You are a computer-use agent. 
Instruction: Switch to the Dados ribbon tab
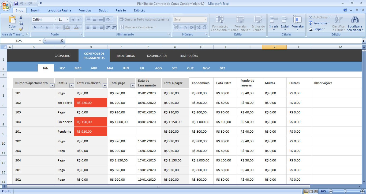coord(103,10)
